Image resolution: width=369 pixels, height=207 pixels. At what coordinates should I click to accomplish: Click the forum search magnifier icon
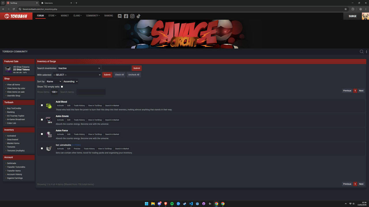[x=362, y=52]
